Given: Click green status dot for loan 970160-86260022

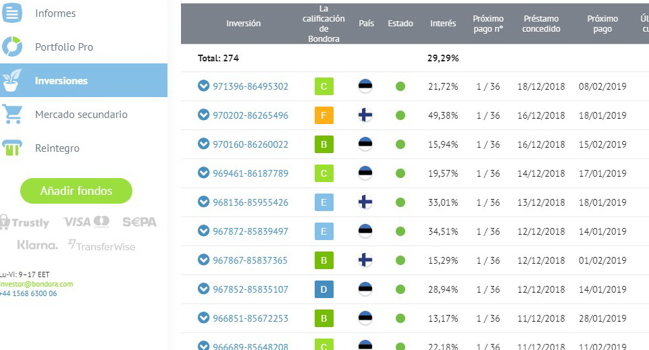Looking at the screenshot, I should pyautogui.click(x=400, y=144).
